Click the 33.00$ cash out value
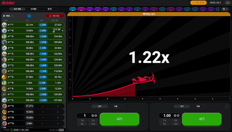This screenshot has width=232, height=132. (58, 48)
